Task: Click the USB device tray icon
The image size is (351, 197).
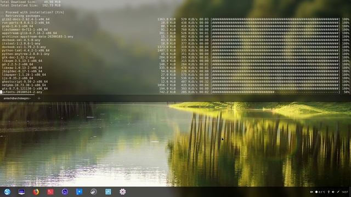Action: point(329,192)
